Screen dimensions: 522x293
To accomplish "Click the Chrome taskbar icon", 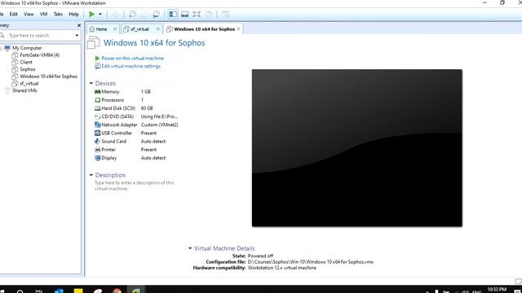I will point(117,291).
